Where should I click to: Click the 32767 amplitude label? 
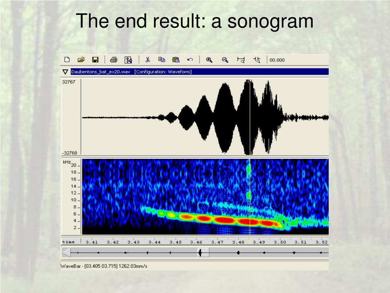coord(69,82)
